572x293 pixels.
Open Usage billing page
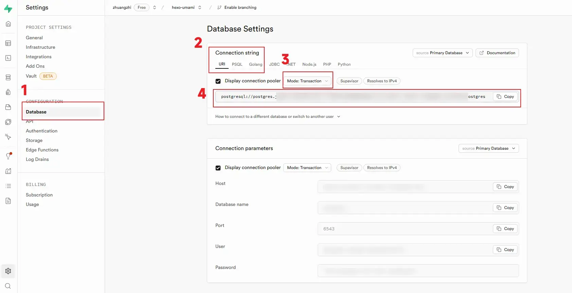32,204
